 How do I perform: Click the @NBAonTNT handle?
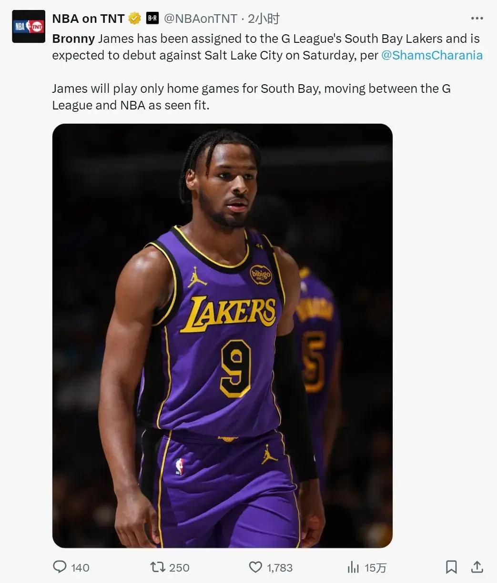pos(201,19)
